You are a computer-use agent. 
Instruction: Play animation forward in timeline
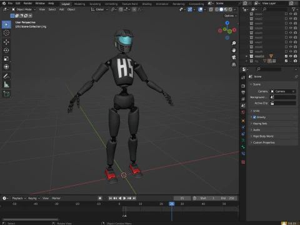pos(124,198)
